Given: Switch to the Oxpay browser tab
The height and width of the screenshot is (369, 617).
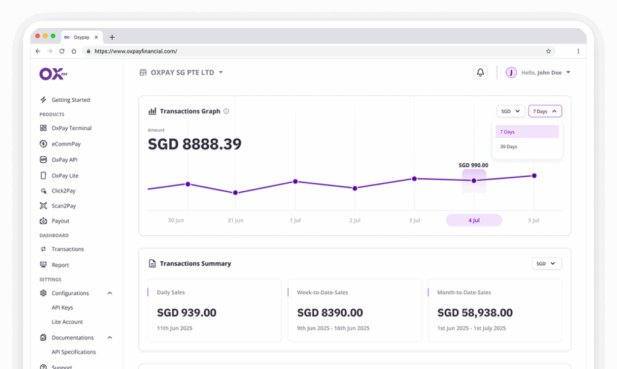Looking at the screenshot, I should coord(80,37).
